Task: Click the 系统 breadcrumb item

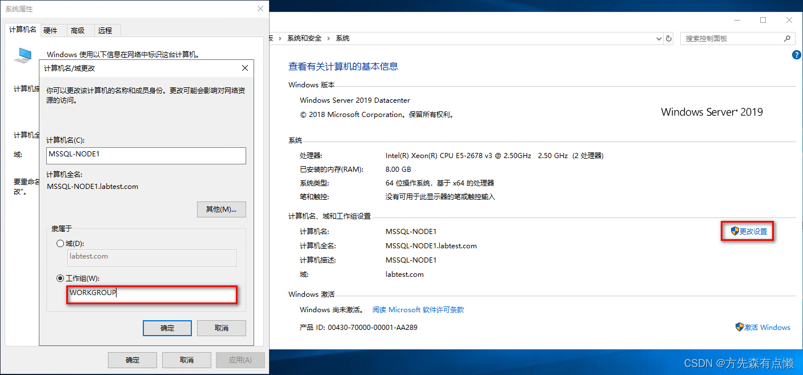Action: coord(343,38)
